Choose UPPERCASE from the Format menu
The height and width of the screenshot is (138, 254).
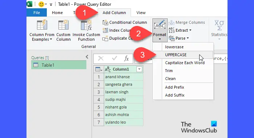(183, 55)
